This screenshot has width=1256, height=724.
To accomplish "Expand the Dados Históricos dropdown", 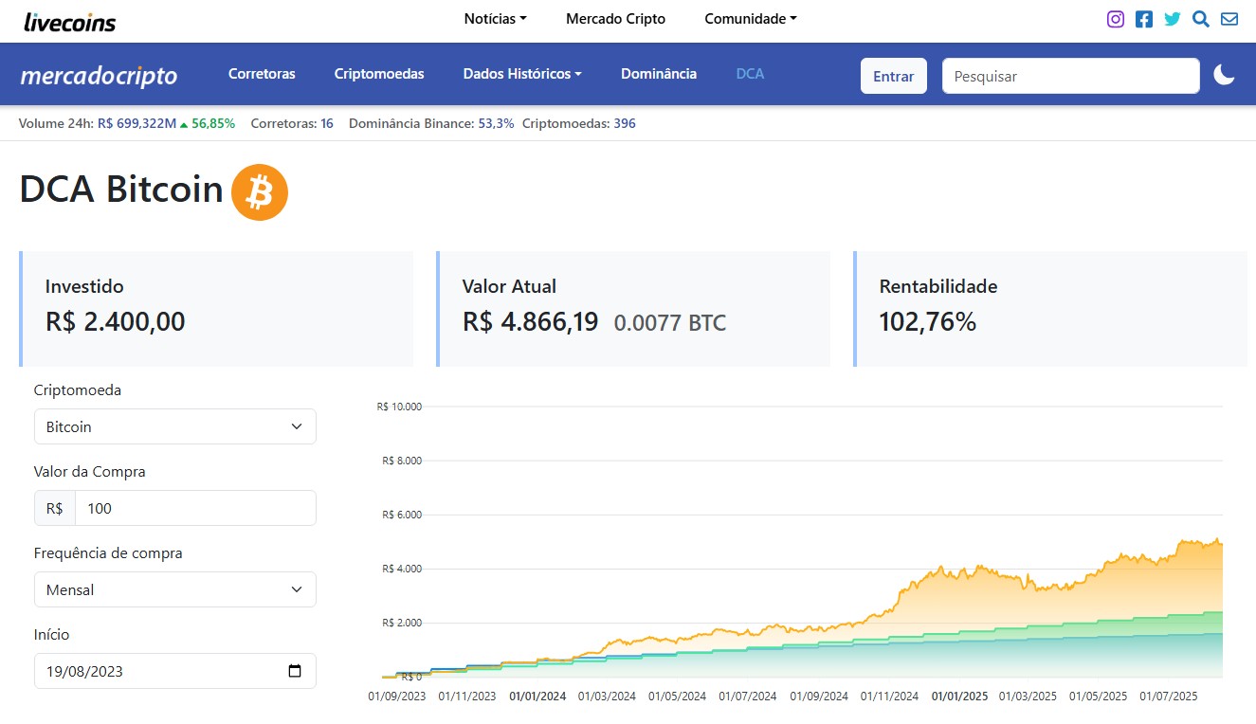I will point(522,74).
